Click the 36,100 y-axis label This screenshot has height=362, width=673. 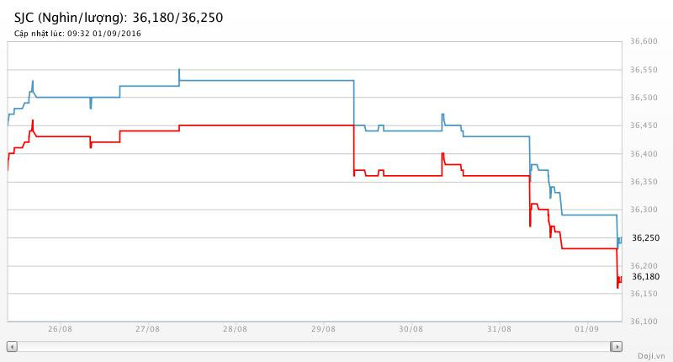pos(644,321)
